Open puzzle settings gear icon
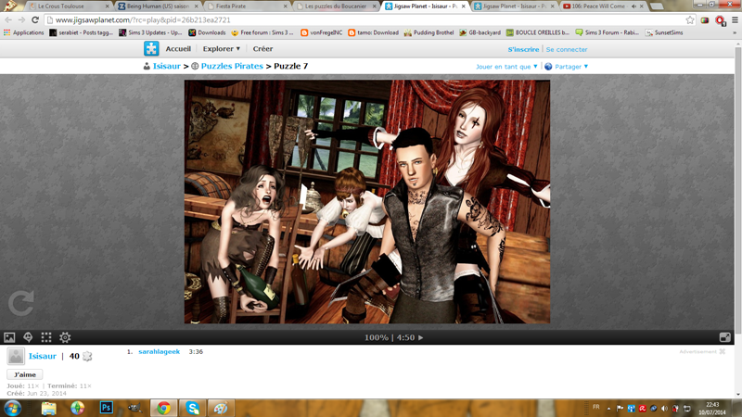742x417 pixels. tap(65, 337)
